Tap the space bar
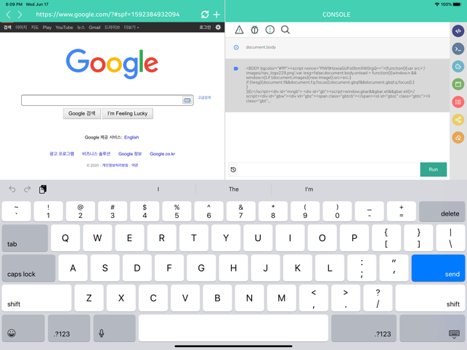The height and width of the screenshot is (350, 467). tap(233, 328)
